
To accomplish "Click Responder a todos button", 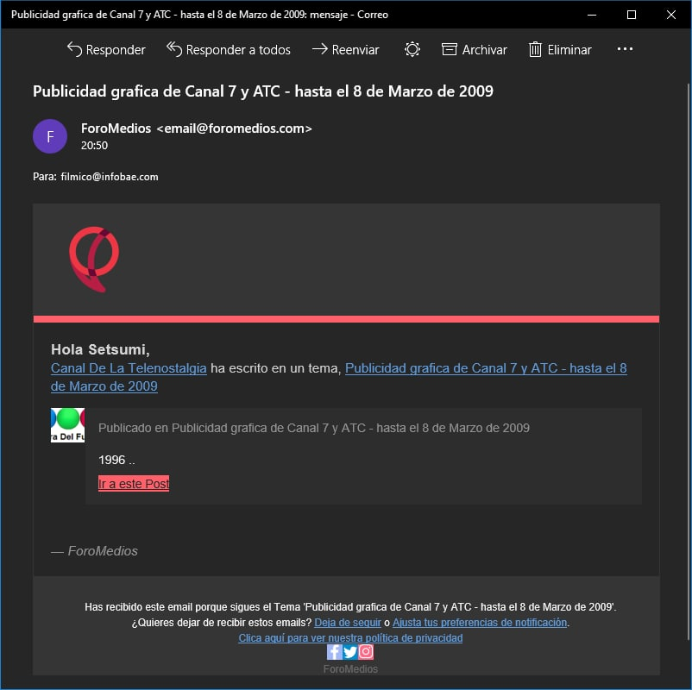I will click(229, 50).
